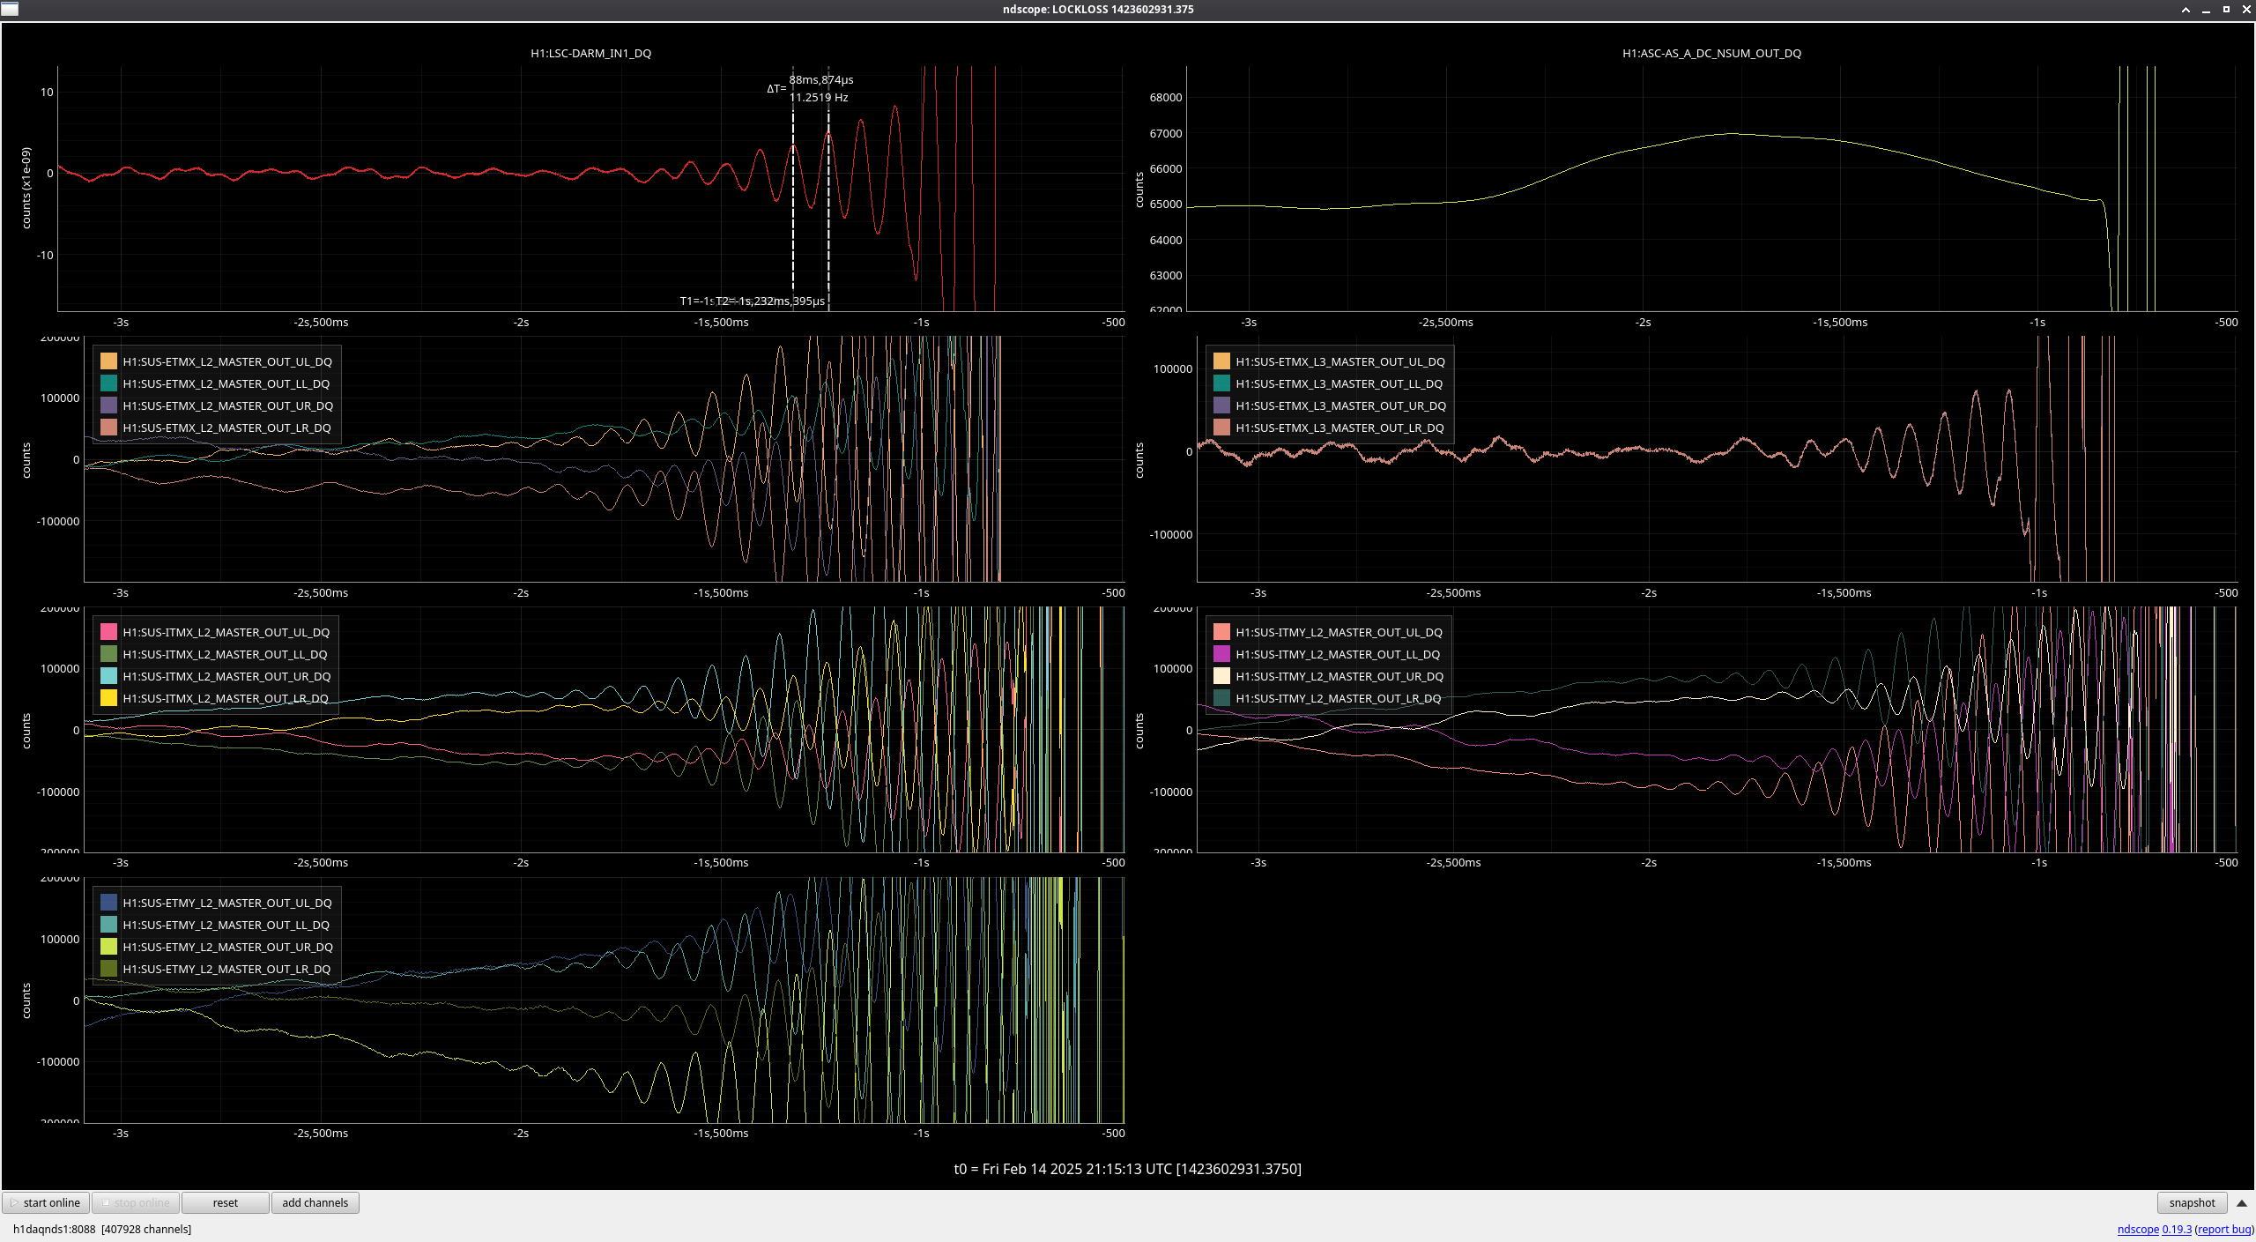Select H1:SUS-ETMX_L3_MASTER_OUT_UR_DQ legend label

coord(1341,405)
